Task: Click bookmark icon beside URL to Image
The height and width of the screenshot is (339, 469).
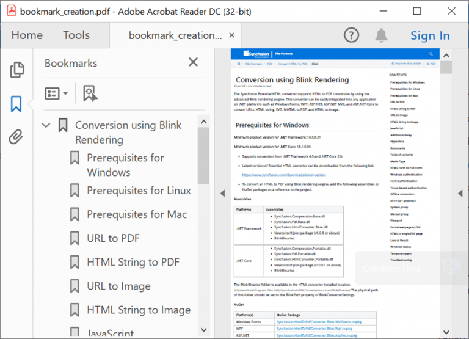Action: (75, 286)
